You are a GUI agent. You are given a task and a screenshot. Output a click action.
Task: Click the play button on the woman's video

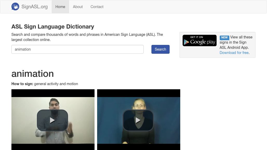pyautogui.click(x=138, y=120)
